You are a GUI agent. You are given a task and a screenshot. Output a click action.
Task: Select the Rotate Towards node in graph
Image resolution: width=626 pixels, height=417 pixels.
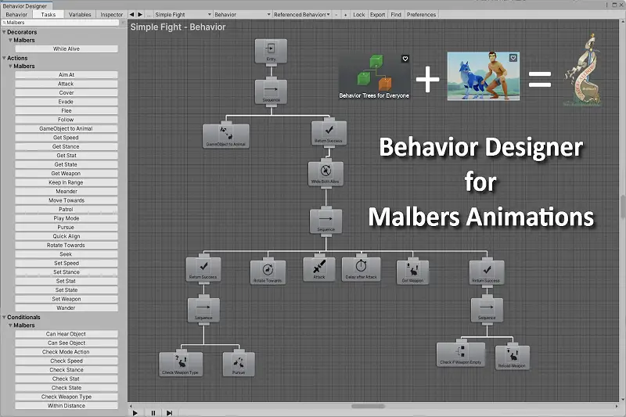point(268,272)
